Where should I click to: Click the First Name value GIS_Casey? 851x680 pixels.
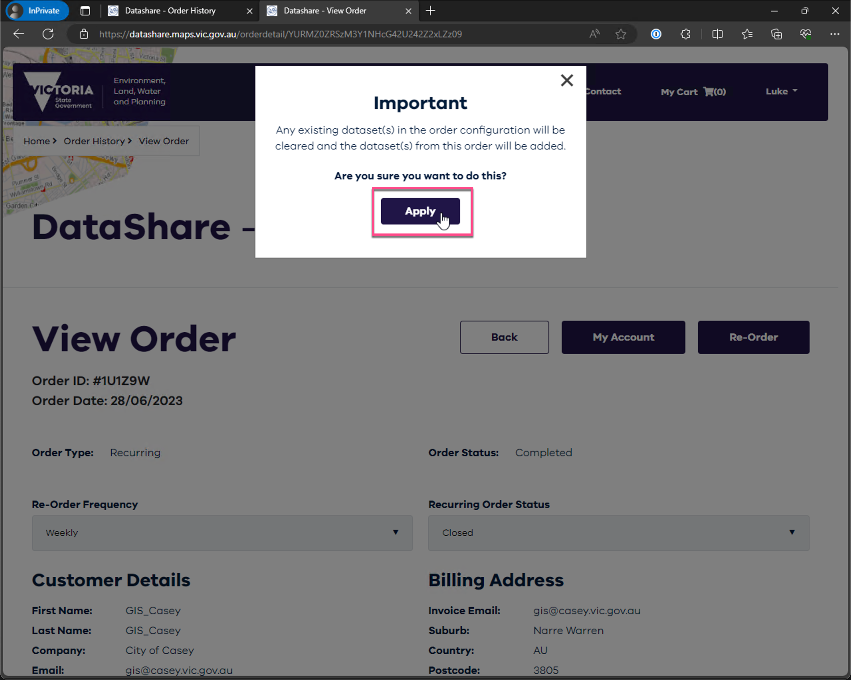pos(153,611)
